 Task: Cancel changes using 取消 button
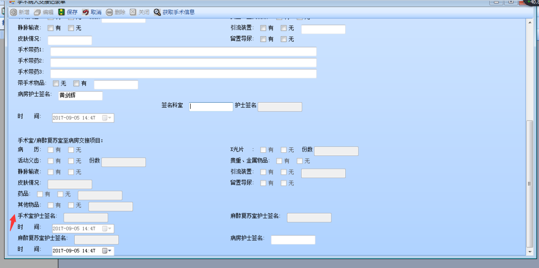click(x=92, y=12)
